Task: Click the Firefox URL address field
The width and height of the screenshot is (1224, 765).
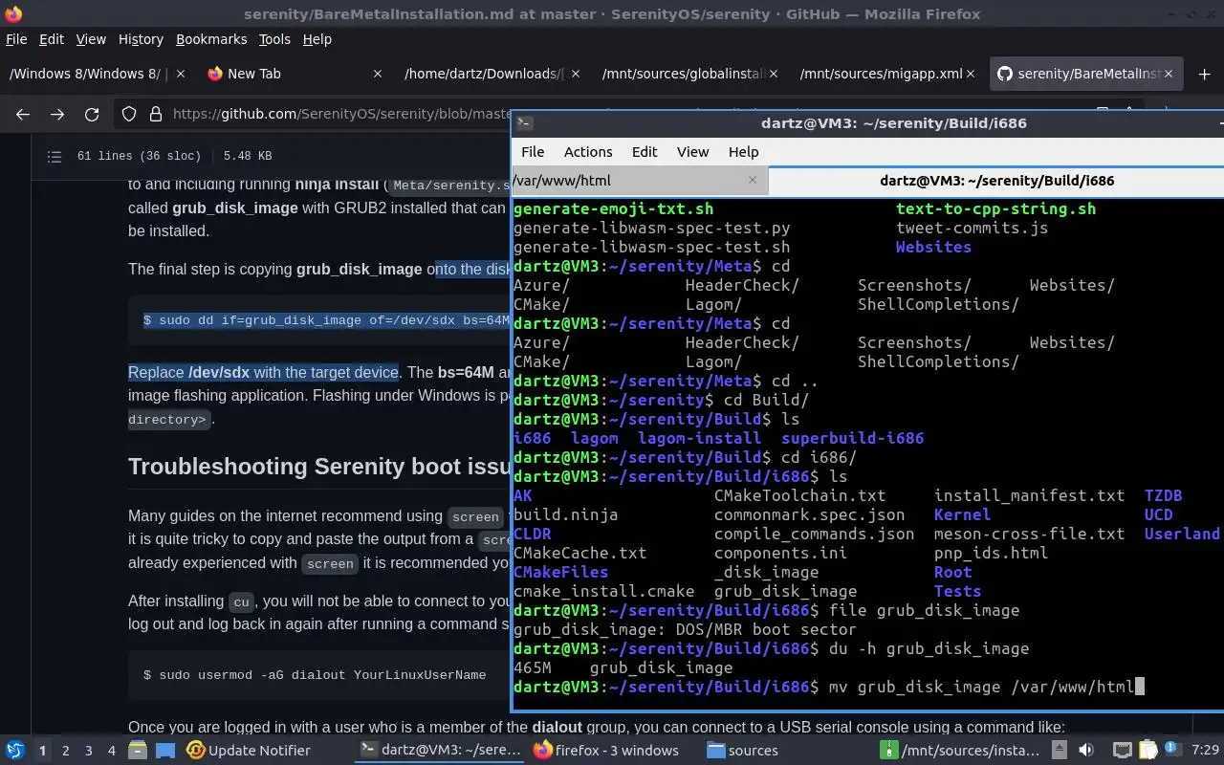Action: coord(339,114)
